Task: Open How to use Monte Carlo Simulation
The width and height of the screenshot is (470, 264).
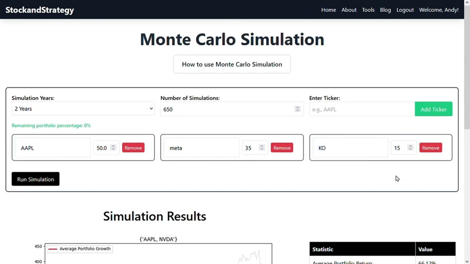Action: click(x=232, y=64)
